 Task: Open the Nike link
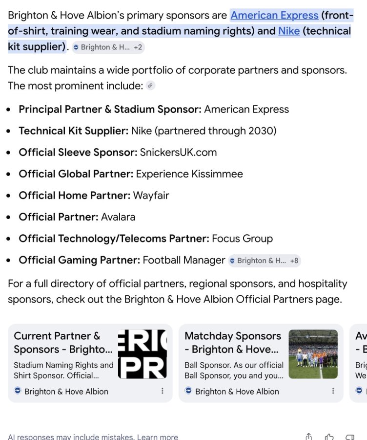pyautogui.click(x=289, y=31)
